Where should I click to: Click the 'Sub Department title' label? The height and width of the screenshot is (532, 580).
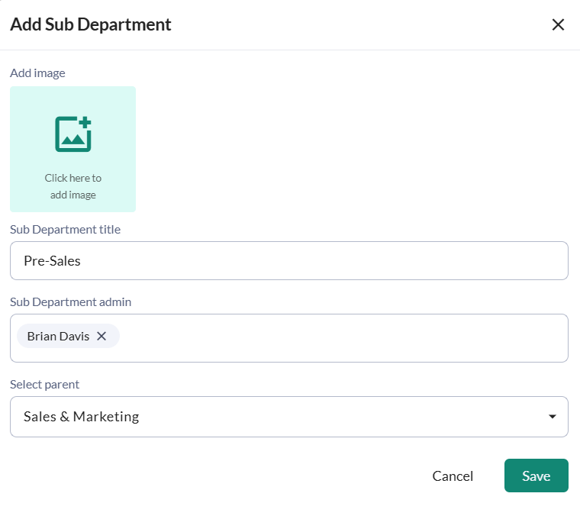click(65, 230)
